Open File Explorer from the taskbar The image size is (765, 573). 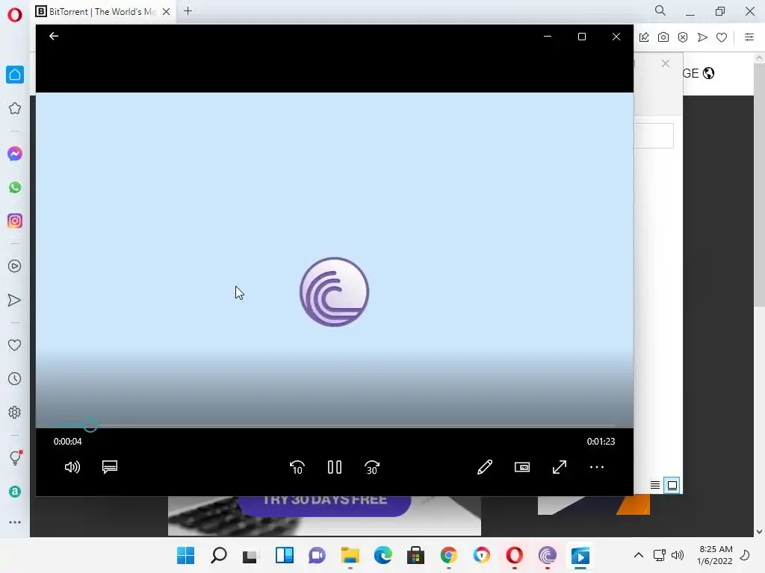click(x=350, y=555)
